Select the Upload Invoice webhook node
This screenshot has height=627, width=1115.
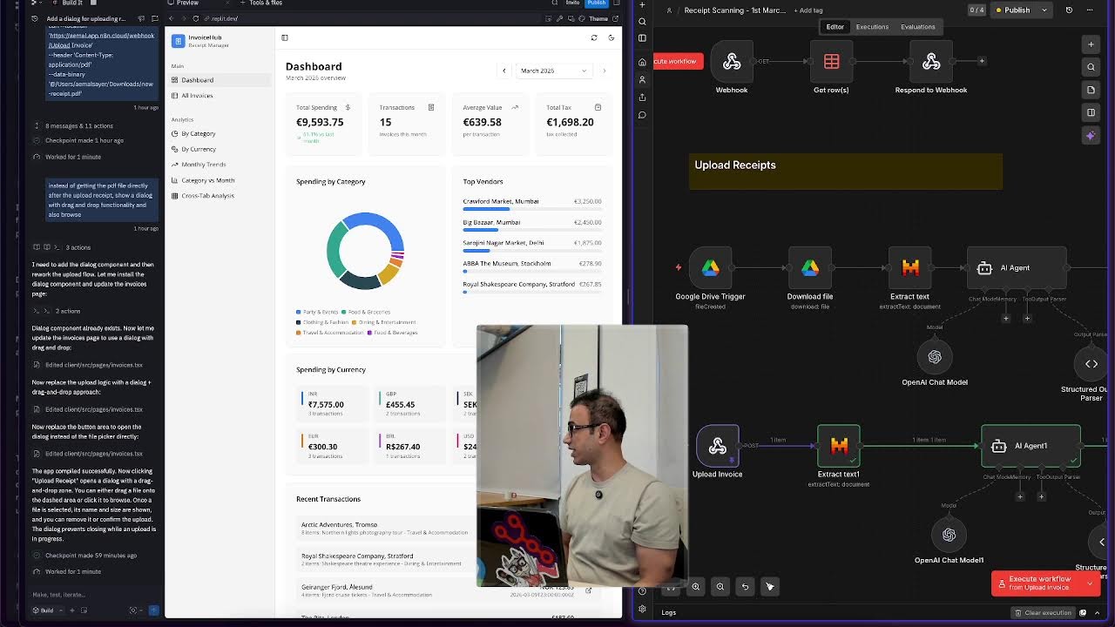pyautogui.click(x=718, y=446)
